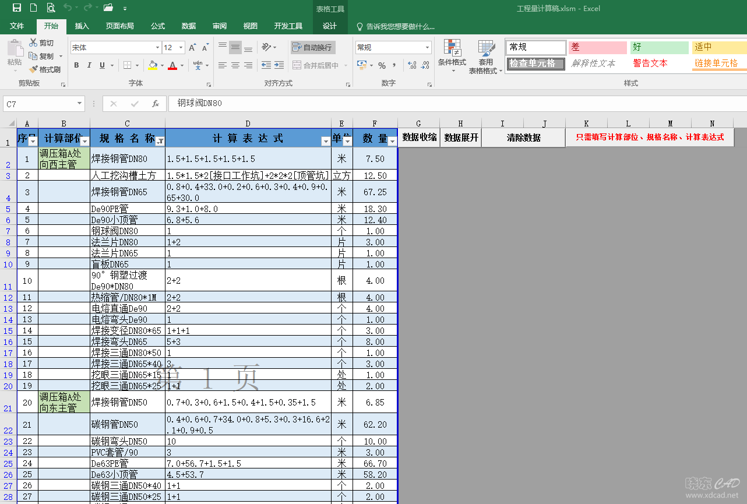The width and height of the screenshot is (747, 504).
Task: Open the 文件 File tab
Action: 17,26
